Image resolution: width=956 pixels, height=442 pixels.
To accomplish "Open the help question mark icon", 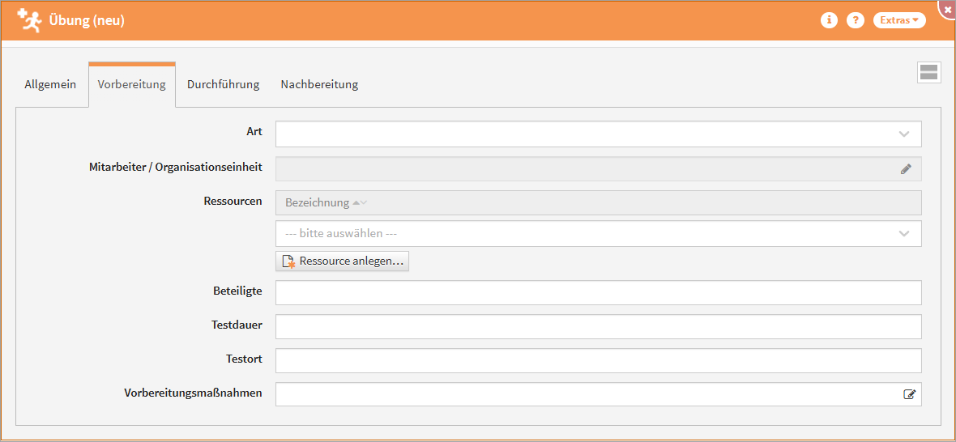I will 856,20.
